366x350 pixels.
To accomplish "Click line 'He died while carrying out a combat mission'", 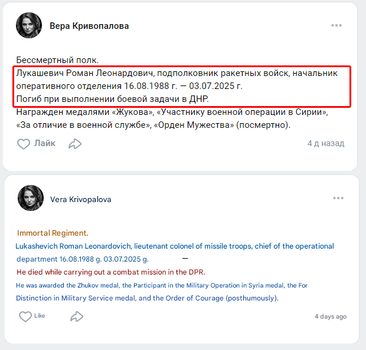I will coord(110,272).
